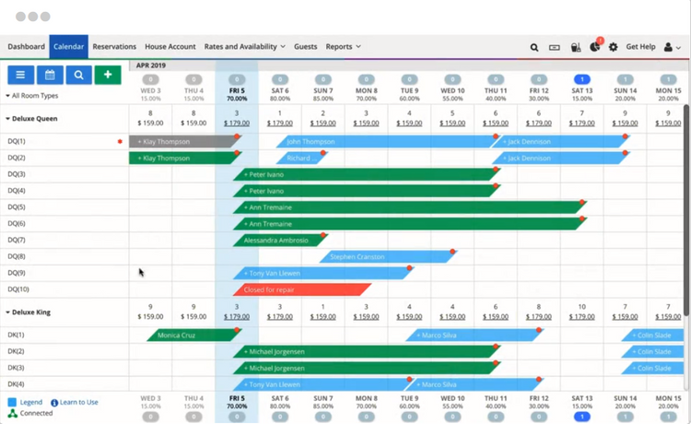691x424 pixels.
Task: Open green Klay Thompson reservation in DQ(2)
Action: [x=183, y=158]
